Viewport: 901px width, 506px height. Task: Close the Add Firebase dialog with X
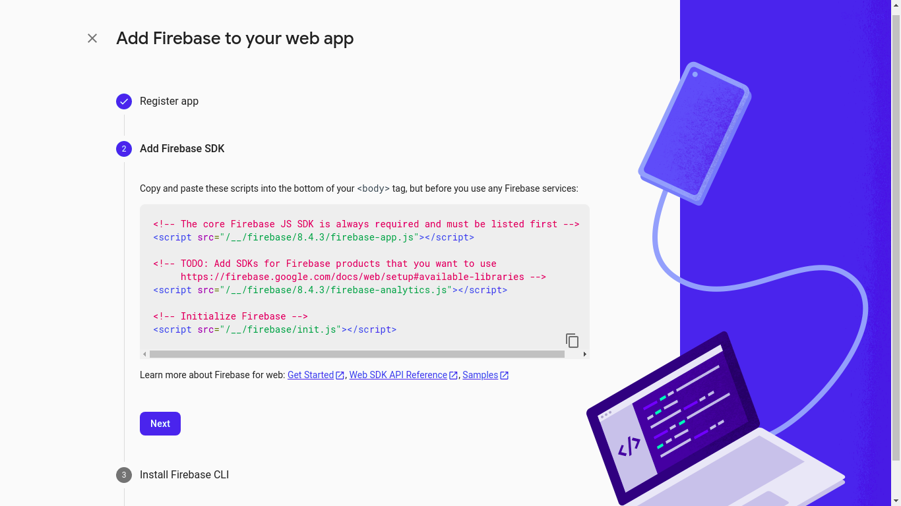[x=92, y=38]
